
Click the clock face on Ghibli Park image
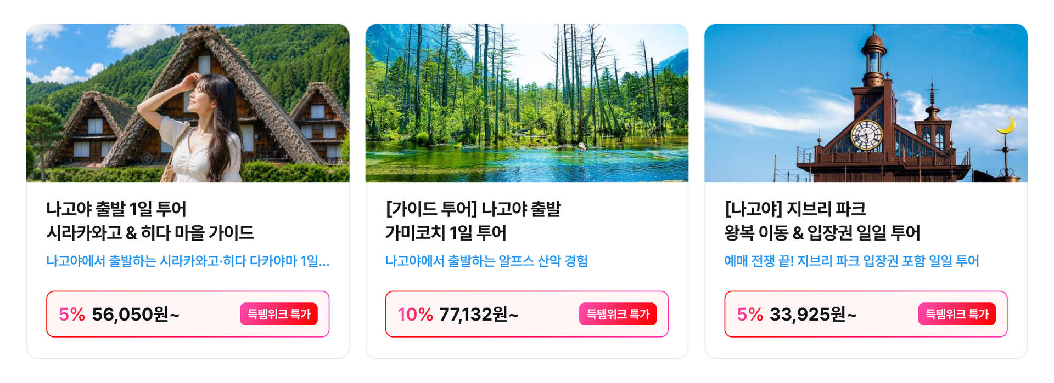(x=867, y=135)
